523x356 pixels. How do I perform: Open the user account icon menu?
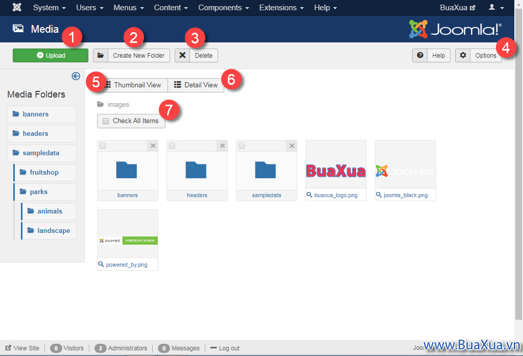click(x=496, y=7)
